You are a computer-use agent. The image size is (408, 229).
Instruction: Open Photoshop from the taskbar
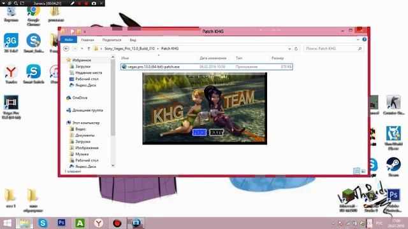[x=61, y=223]
